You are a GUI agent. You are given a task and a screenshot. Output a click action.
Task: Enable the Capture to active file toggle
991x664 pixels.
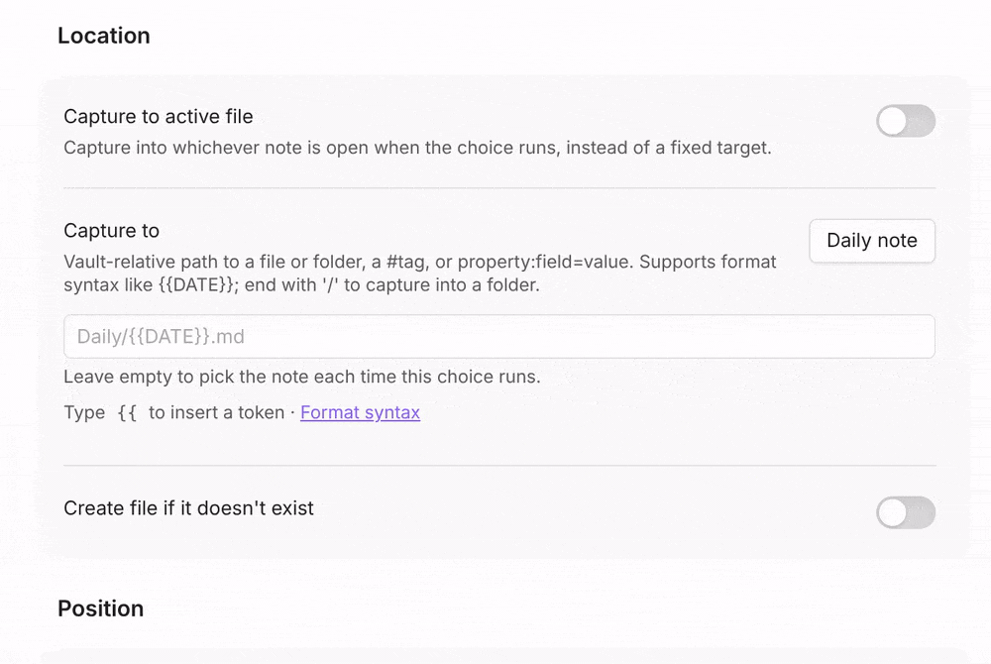(x=905, y=121)
